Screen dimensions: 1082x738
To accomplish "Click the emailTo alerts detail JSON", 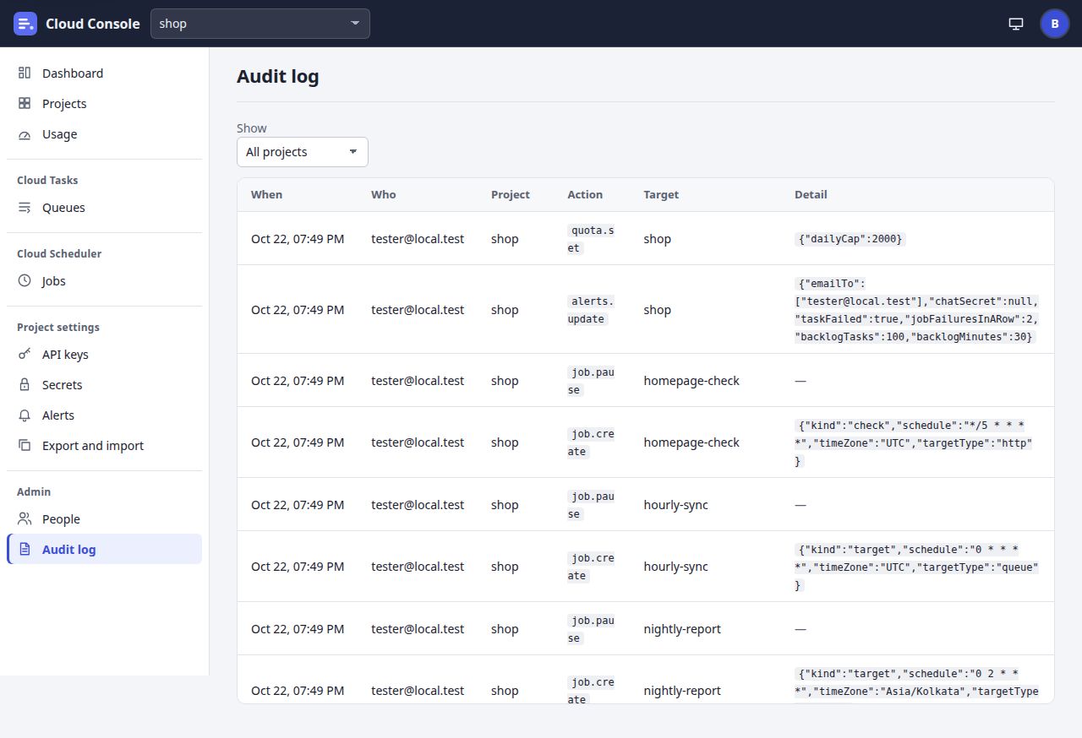I will coord(917,310).
